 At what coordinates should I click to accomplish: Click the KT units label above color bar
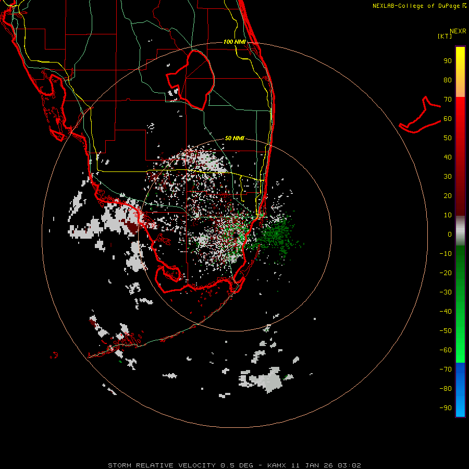tap(445, 36)
